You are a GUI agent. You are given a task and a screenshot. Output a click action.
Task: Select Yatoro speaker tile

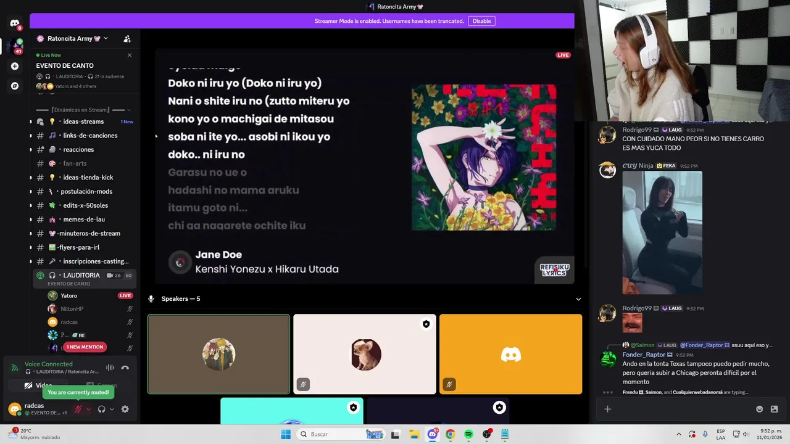pos(218,354)
